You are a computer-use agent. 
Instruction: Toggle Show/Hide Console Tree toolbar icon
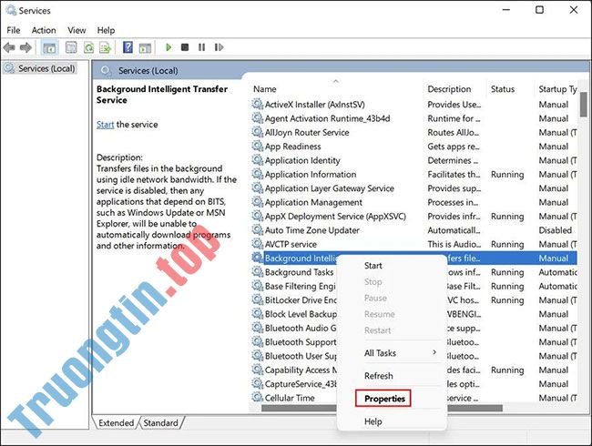pos(49,47)
